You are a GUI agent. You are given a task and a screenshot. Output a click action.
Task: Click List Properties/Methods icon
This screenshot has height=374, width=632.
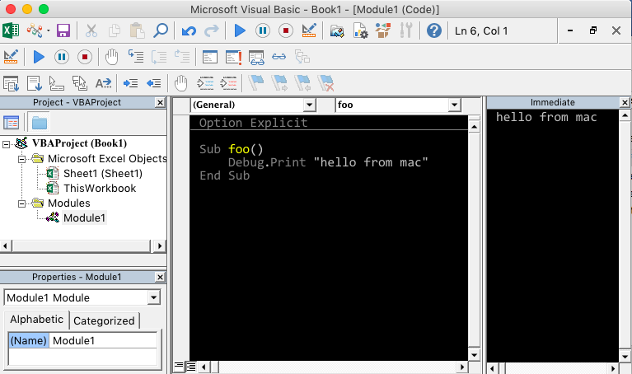(x=11, y=83)
